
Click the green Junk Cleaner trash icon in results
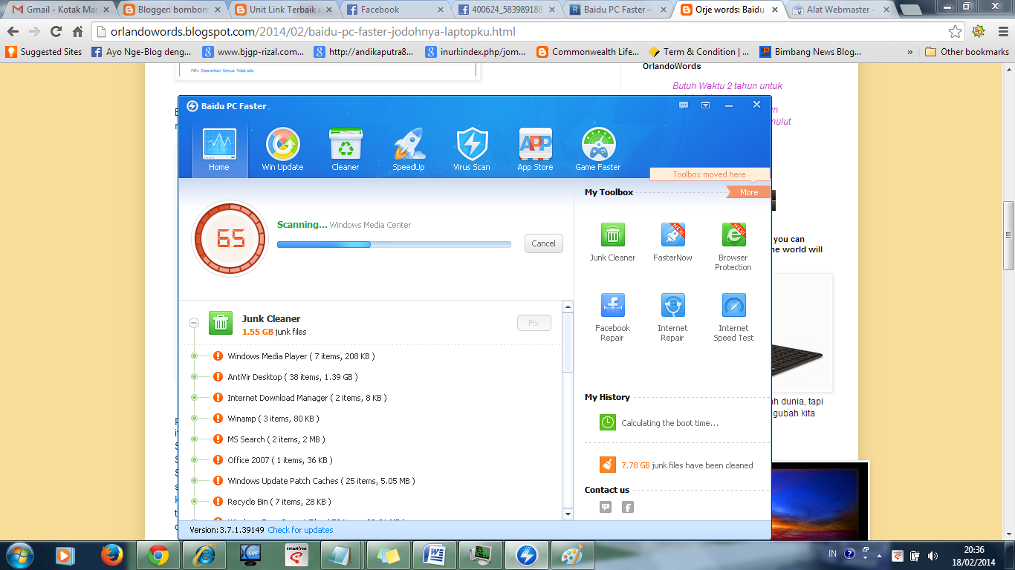click(221, 323)
